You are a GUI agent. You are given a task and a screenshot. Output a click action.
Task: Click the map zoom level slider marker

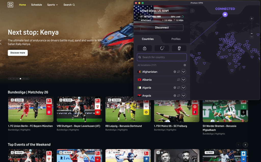tap(252, 33)
